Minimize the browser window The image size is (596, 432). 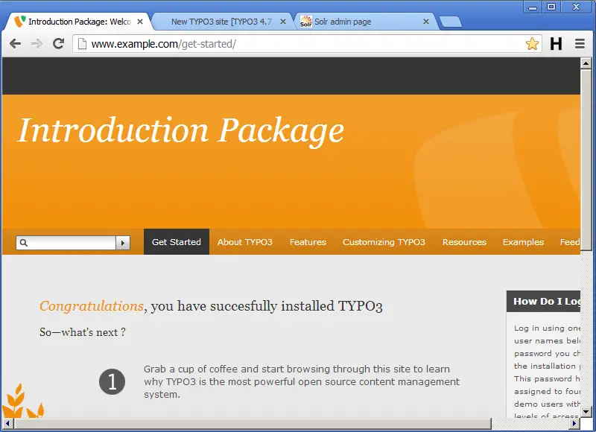click(533, 7)
